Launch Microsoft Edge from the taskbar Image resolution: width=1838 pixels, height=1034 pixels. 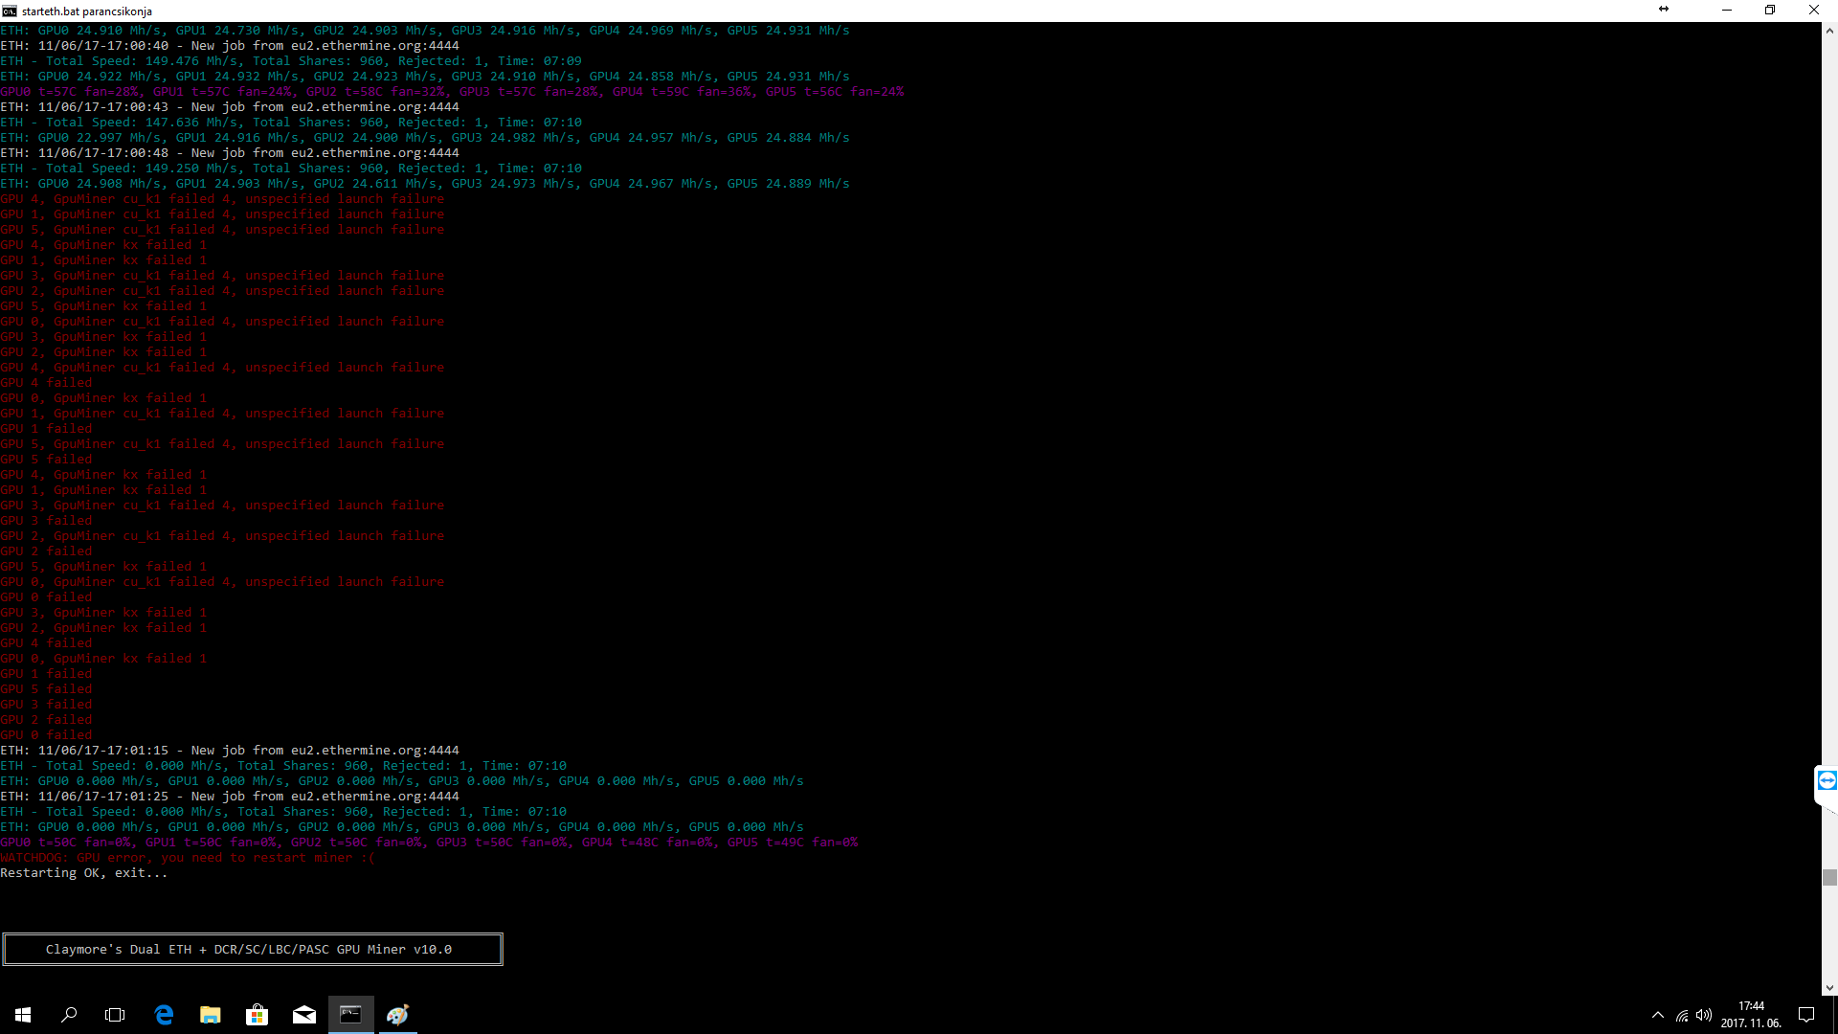[164, 1015]
